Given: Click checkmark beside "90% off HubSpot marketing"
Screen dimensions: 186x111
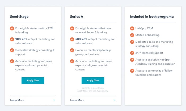Looking at the screenshot, I should coord(12,39).
